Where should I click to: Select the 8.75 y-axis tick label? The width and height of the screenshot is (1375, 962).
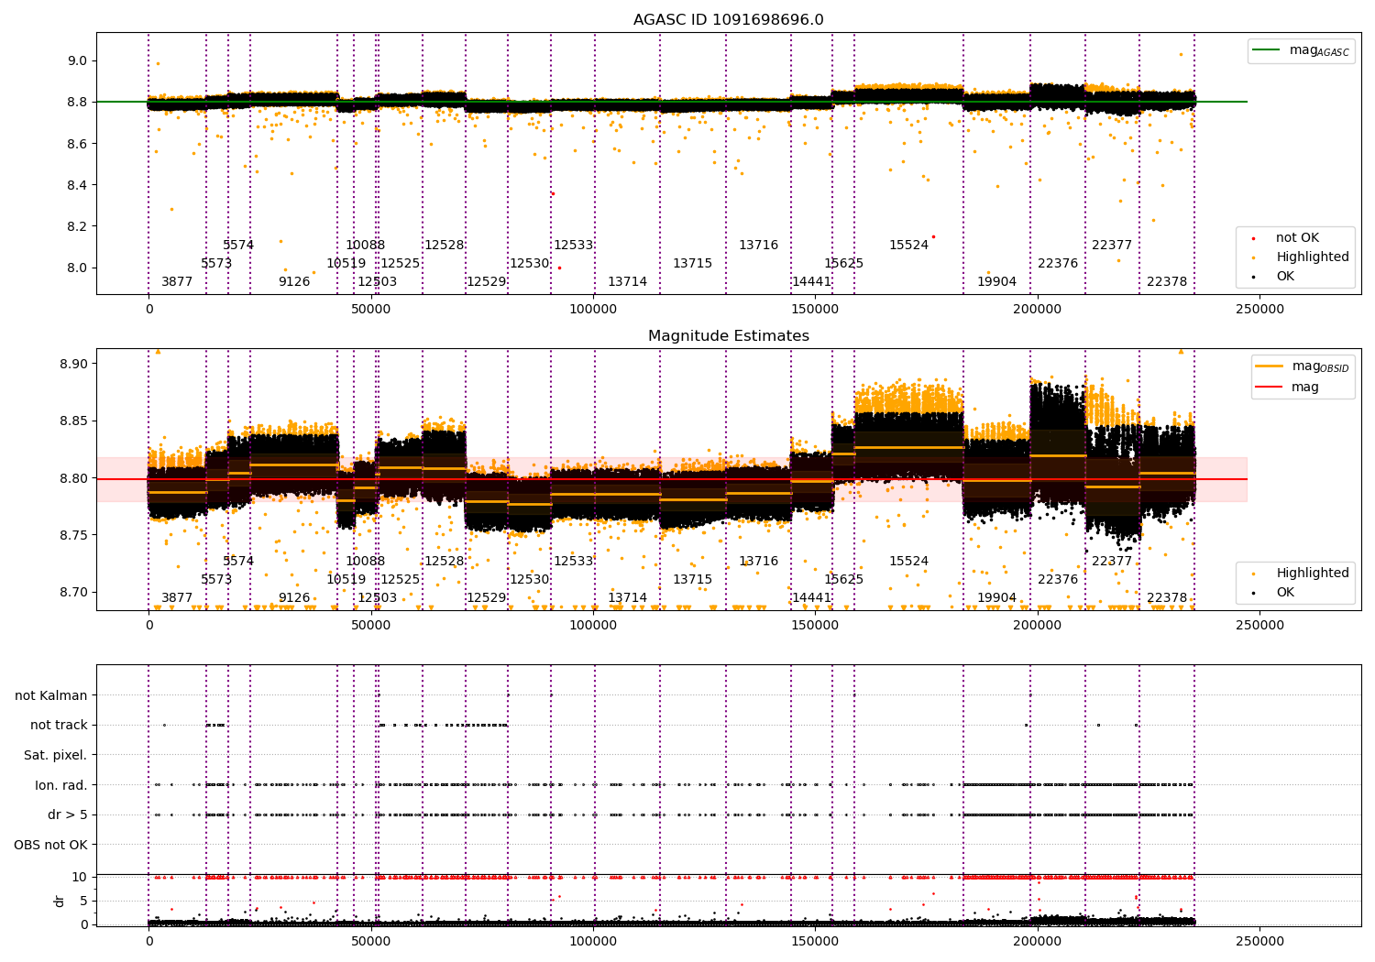click(73, 535)
